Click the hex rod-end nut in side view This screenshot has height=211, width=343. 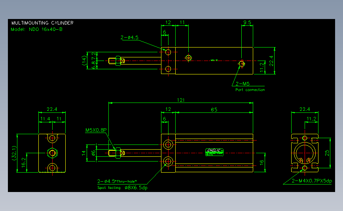[118, 153]
